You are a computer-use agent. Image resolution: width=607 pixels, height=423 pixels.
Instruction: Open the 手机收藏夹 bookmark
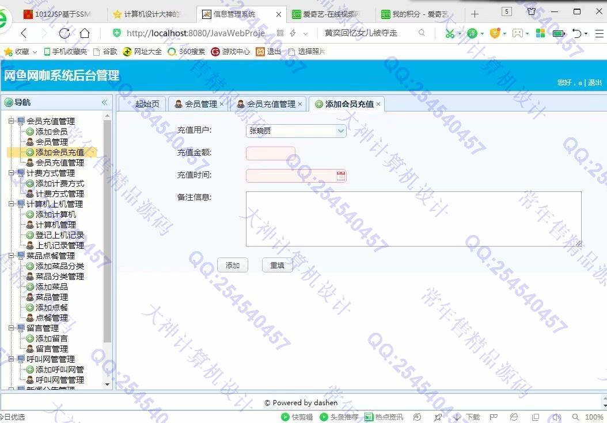pyautogui.click(x=66, y=51)
